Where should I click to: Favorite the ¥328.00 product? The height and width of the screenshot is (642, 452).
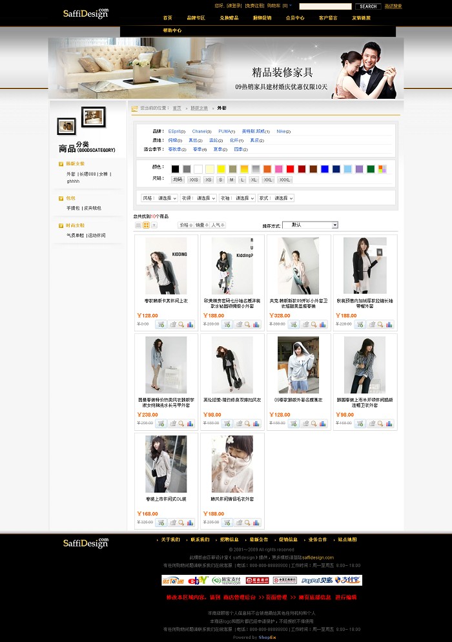305,324
